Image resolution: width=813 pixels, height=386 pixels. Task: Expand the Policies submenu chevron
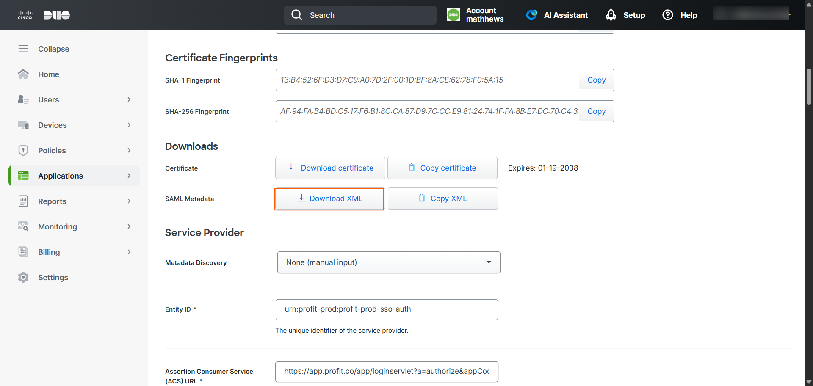pos(129,150)
